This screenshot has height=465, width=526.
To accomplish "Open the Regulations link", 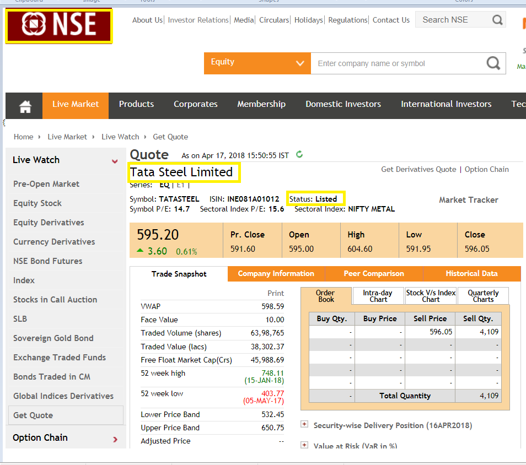I will [x=348, y=20].
